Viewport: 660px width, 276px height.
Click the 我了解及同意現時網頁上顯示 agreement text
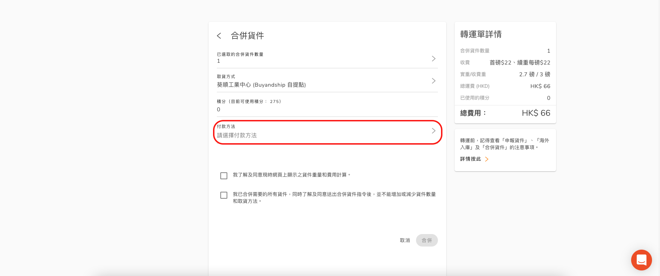pyautogui.click(x=291, y=175)
